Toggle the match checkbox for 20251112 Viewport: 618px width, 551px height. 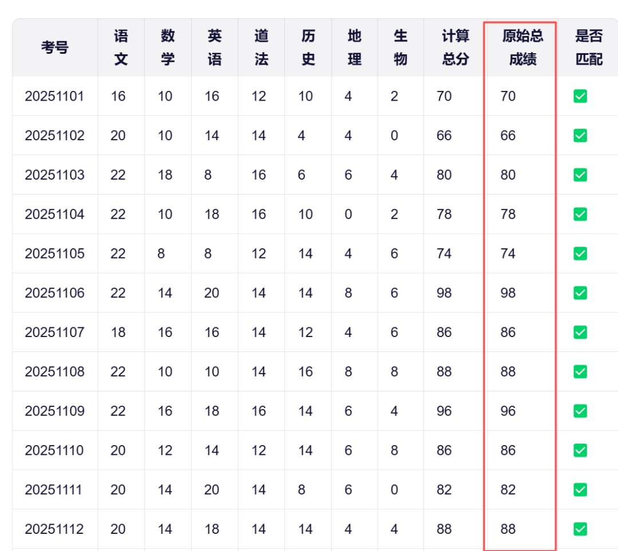[580, 529]
